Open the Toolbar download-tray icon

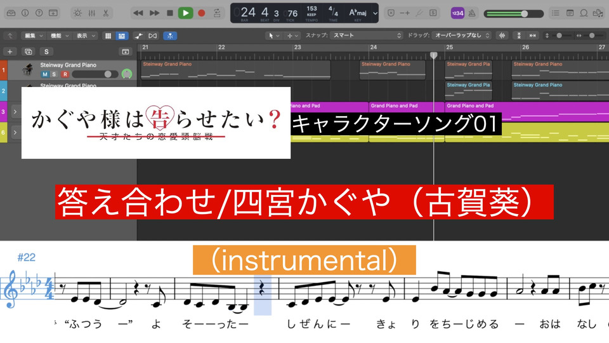click(53, 13)
